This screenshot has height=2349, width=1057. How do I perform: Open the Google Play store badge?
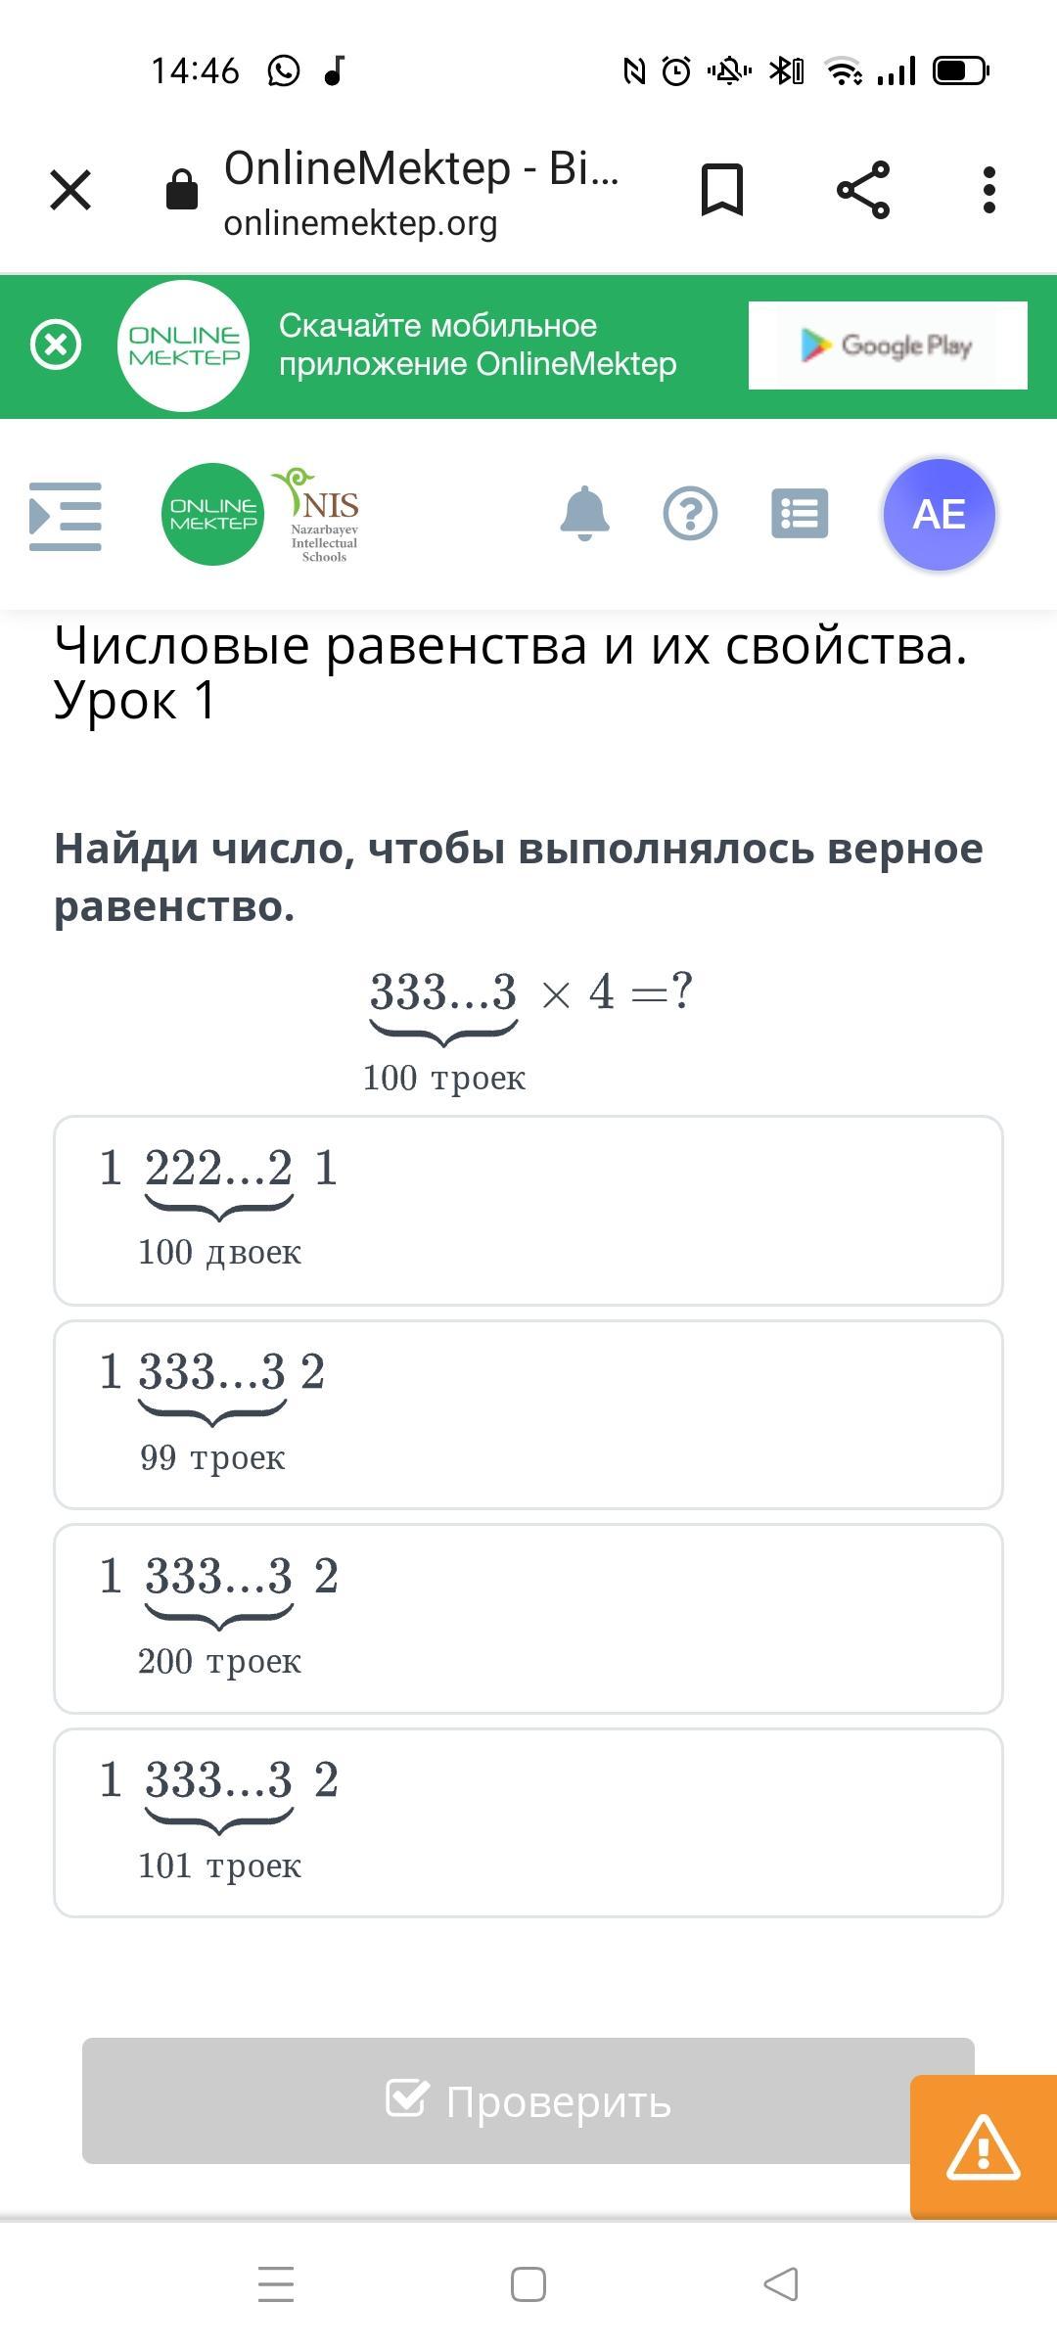pos(888,345)
